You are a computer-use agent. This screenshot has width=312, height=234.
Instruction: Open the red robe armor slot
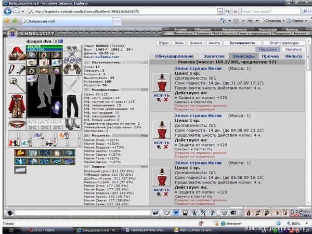pyautogui.click(x=17, y=106)
